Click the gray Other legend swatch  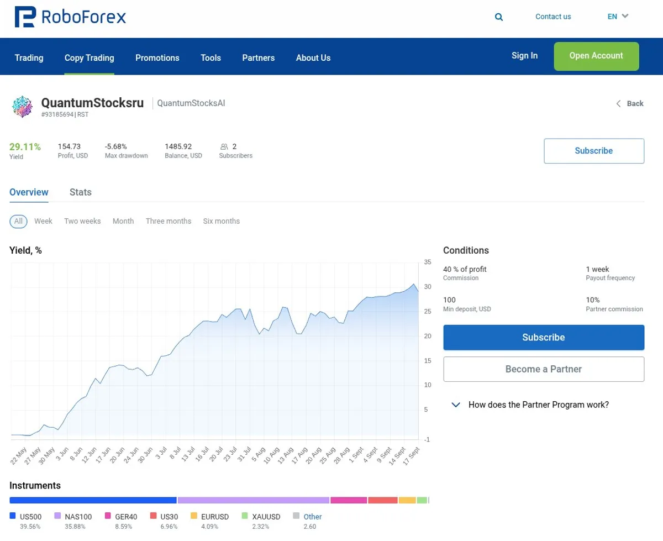(296, 516)
